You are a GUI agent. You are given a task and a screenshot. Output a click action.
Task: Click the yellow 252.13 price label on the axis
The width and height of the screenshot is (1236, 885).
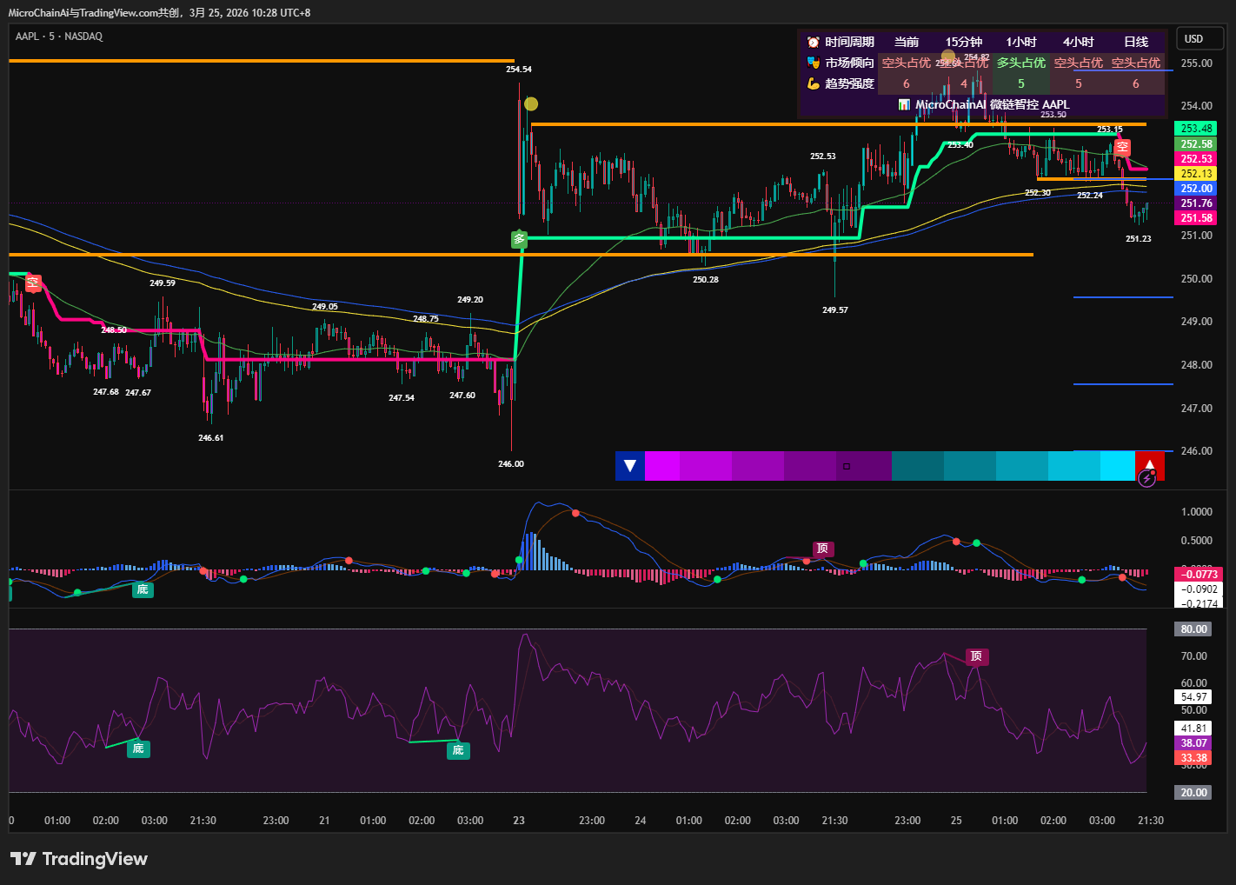[x=1196, y=174]
